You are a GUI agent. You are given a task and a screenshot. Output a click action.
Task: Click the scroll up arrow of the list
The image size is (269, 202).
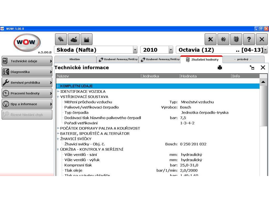(x=263, y=82)
